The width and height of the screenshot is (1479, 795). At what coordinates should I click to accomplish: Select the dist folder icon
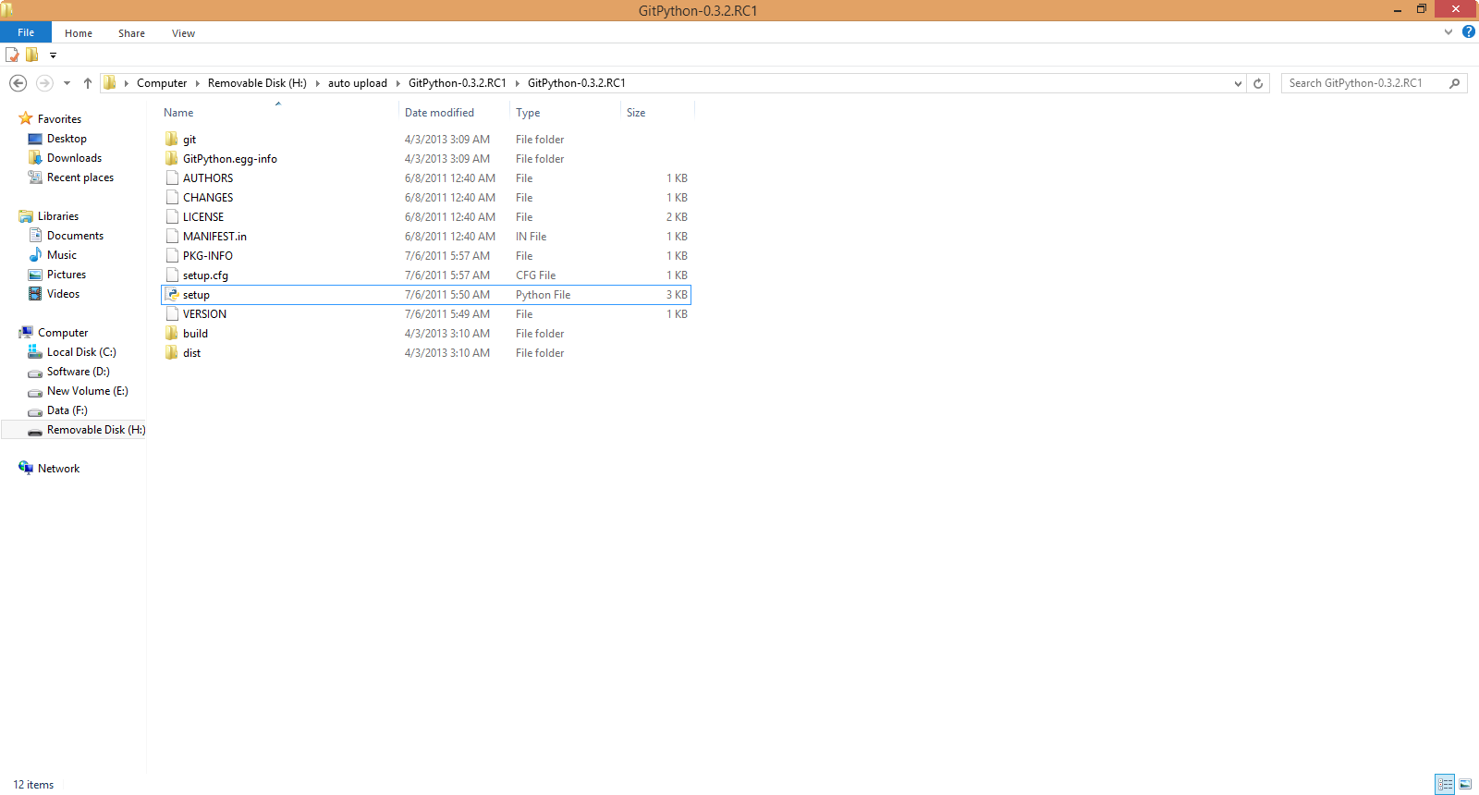click(x=172, y=352)
